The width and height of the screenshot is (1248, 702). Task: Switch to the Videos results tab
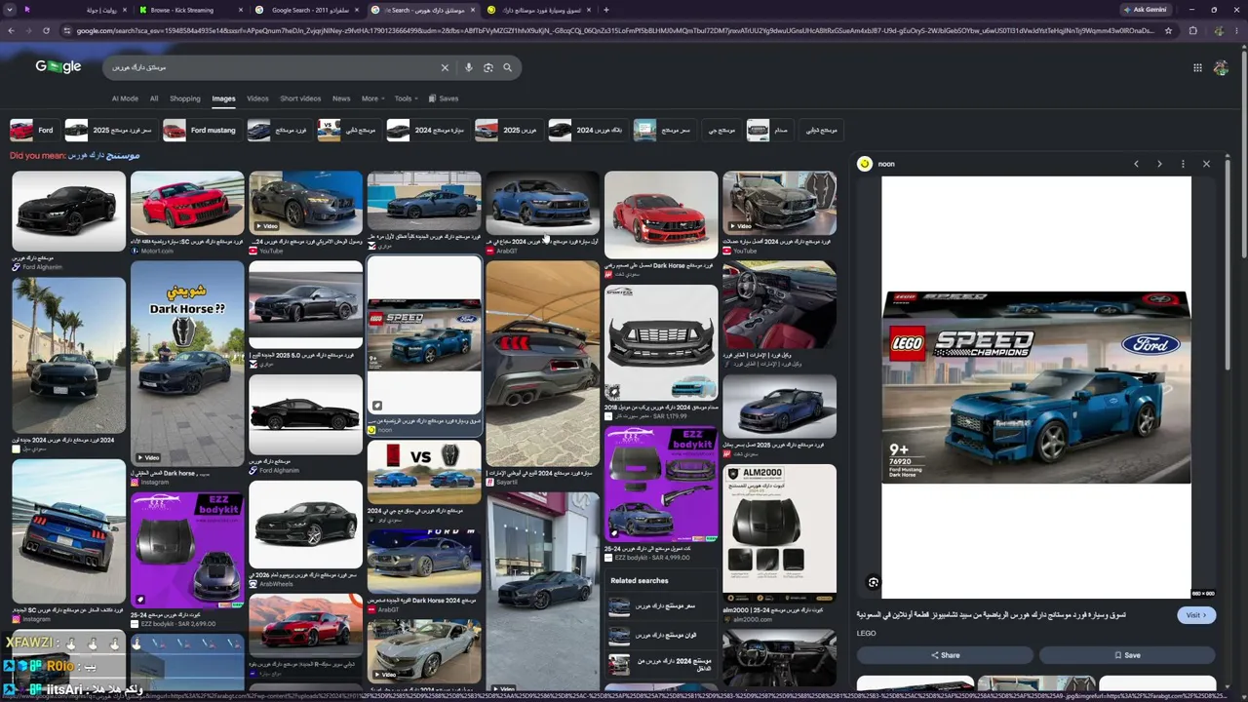(257, 98)
